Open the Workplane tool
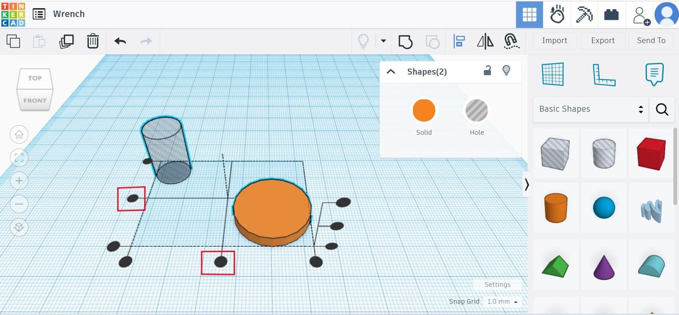The height and width of the screenshot is (315, 679). tap(553, 74)
